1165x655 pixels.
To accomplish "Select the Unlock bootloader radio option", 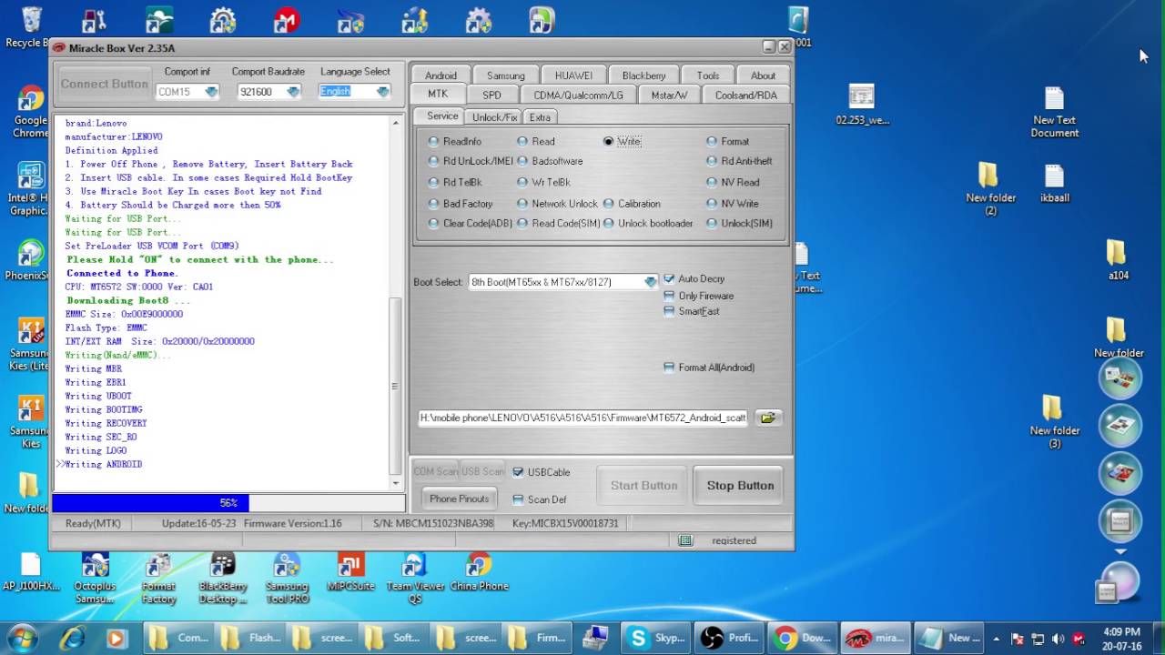I will click(648, 224).
